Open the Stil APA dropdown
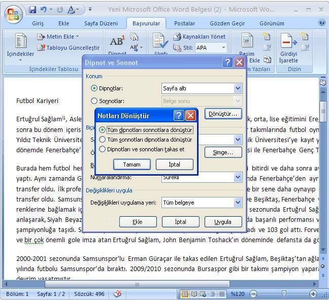This screenshot has height=300, width=329. (x=223, y=48)
